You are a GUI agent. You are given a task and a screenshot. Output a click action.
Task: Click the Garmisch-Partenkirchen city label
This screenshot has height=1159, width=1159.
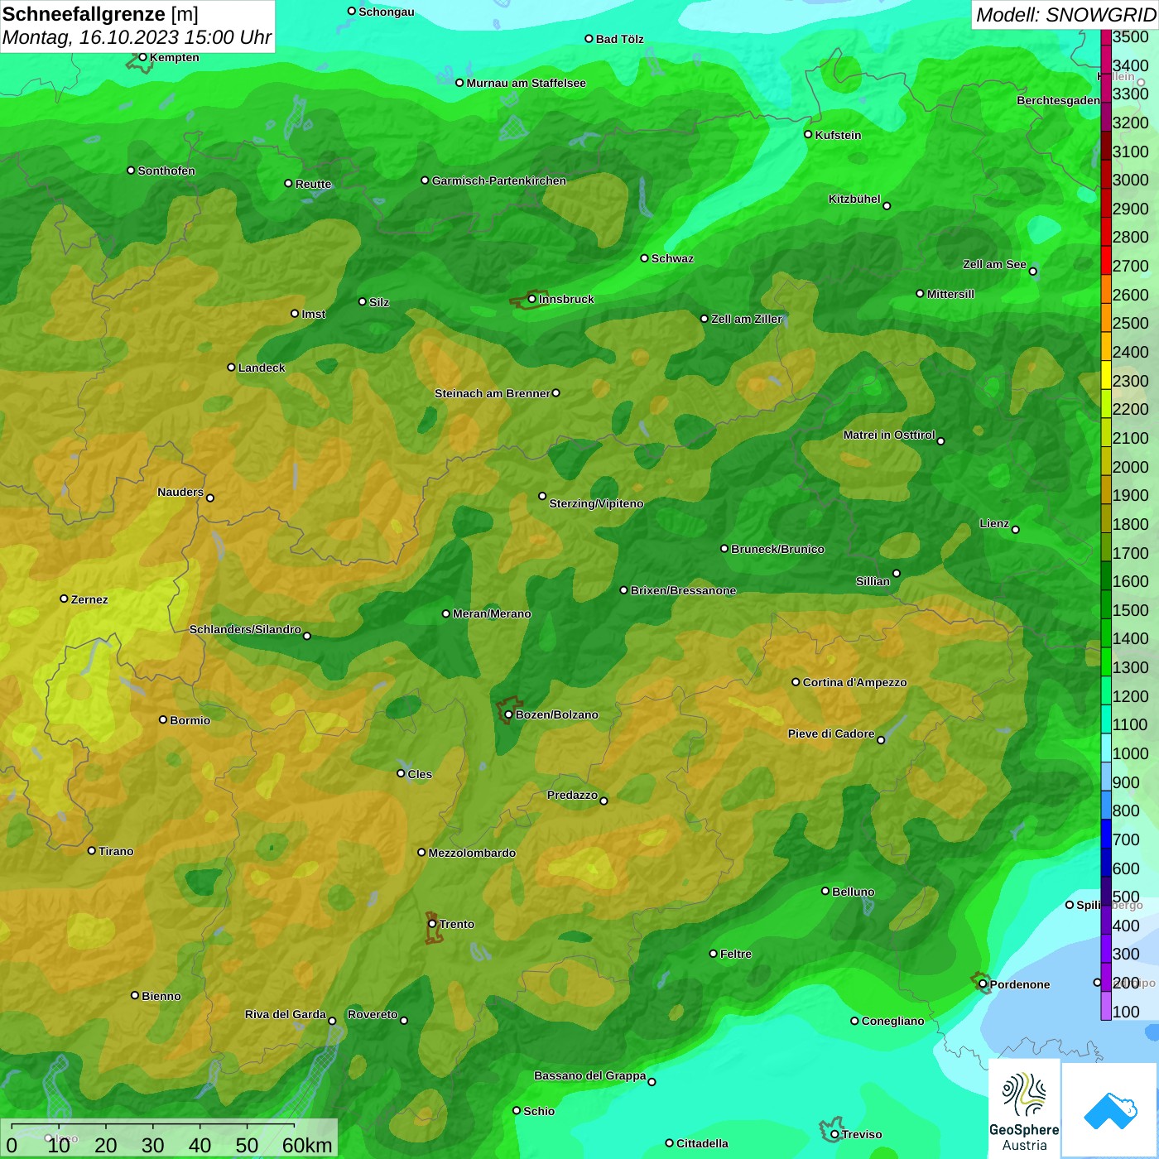[x=499, y=180]
